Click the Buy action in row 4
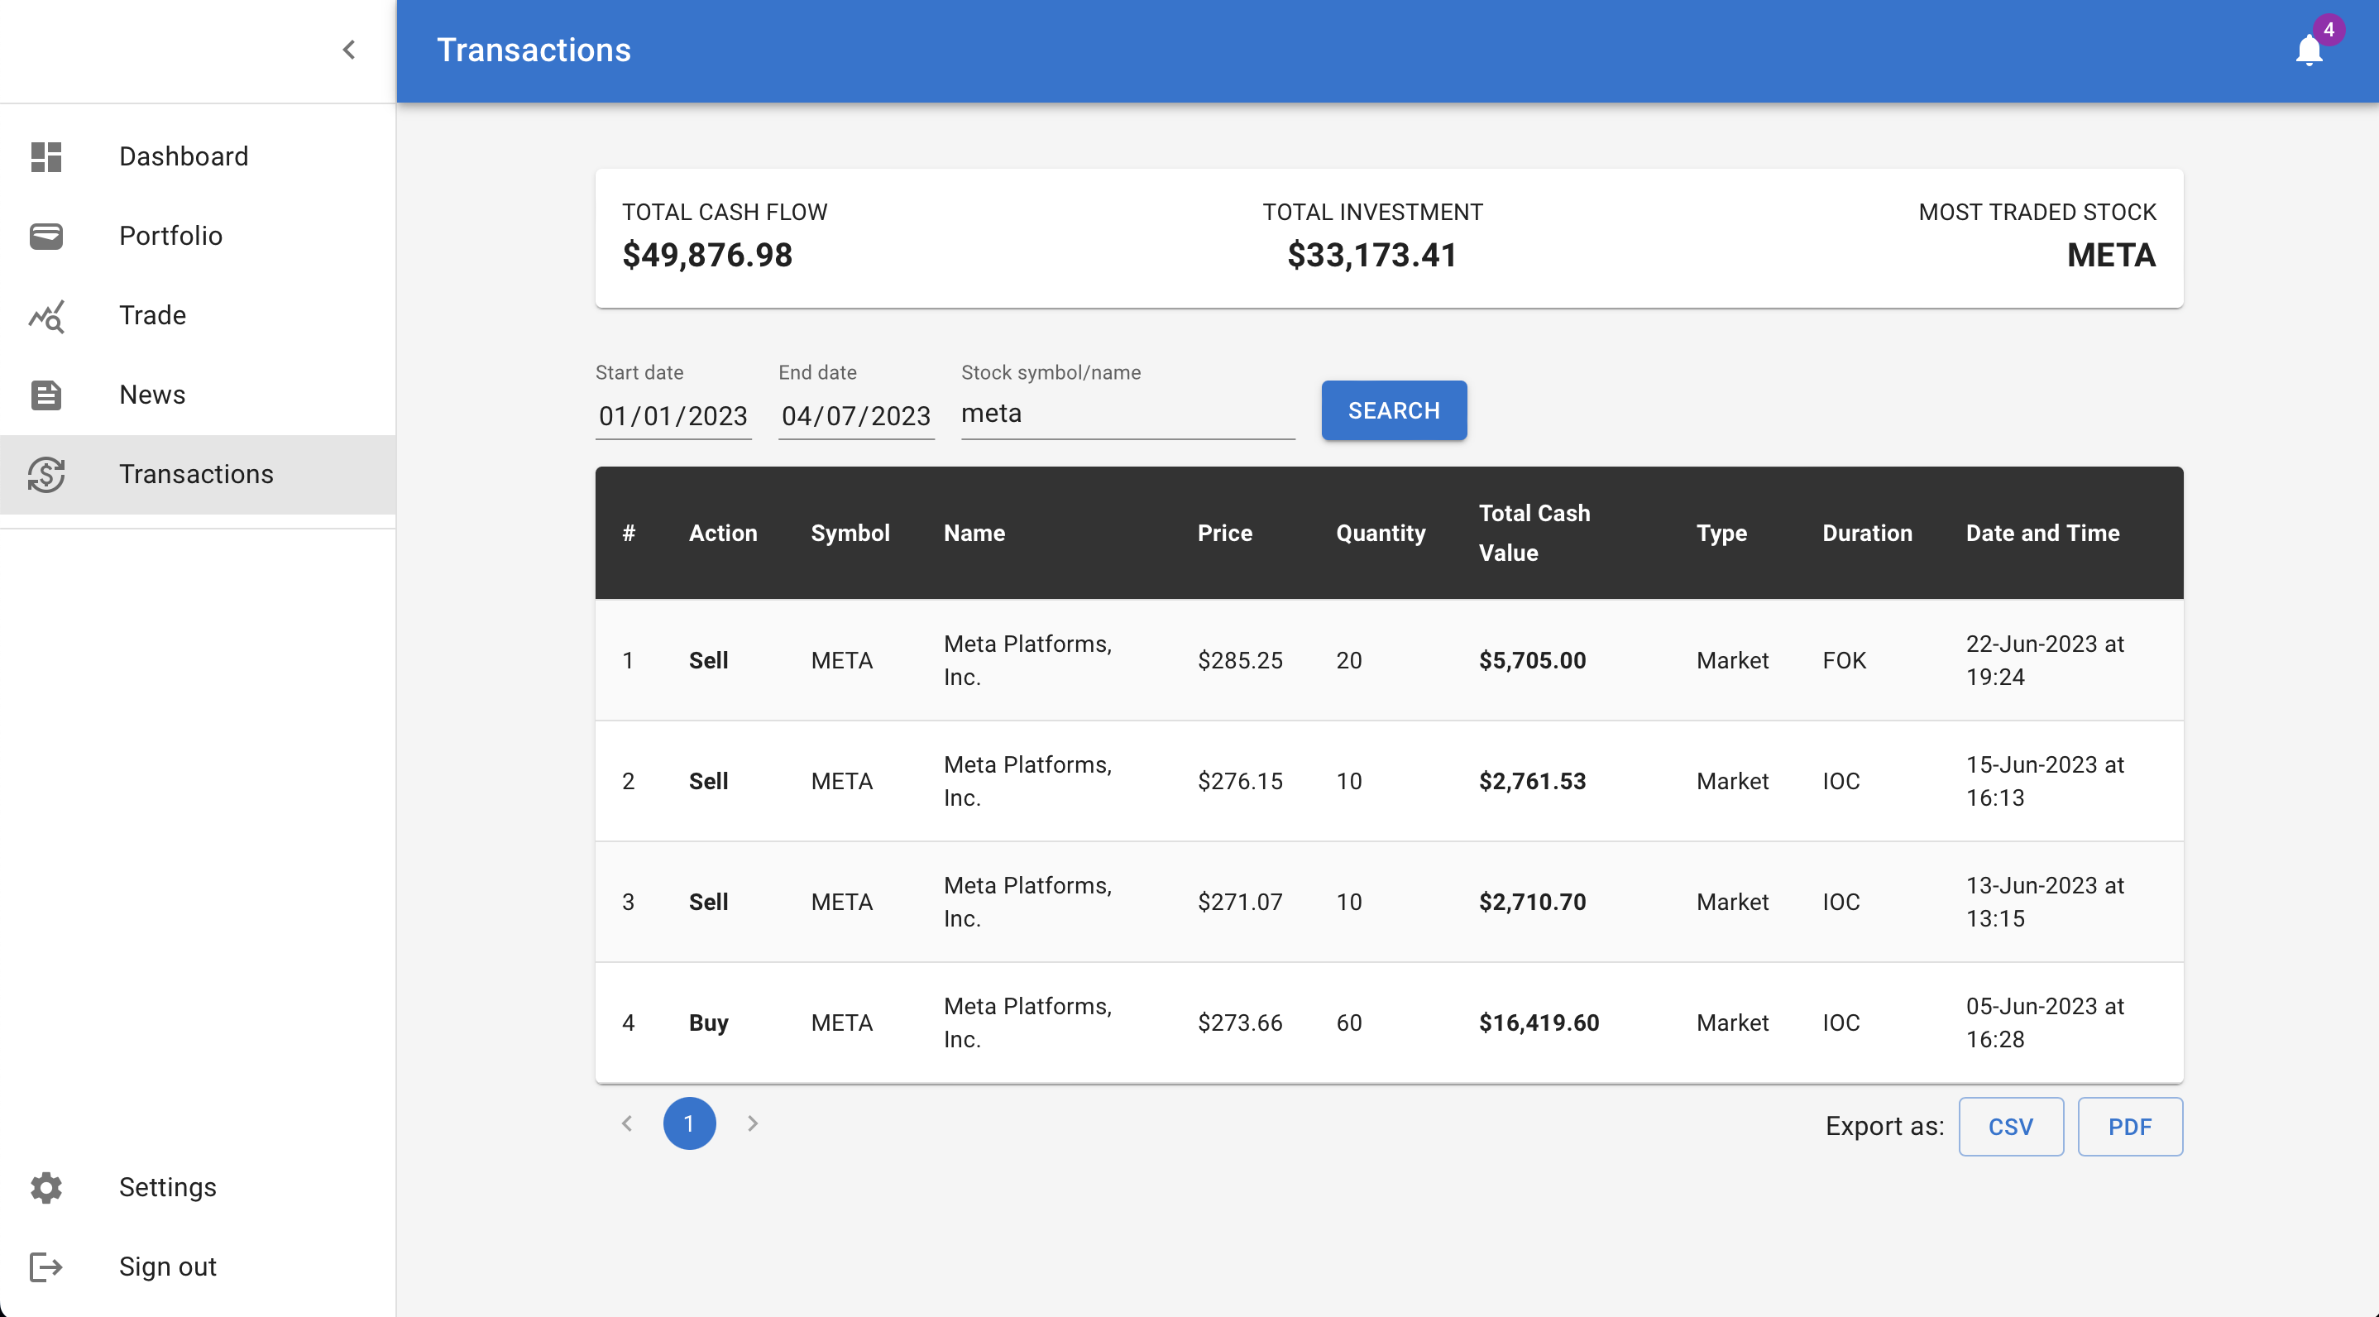Image resolution: width=2379 pixels, height=1317 pixels. click(x=708, y=1022)
